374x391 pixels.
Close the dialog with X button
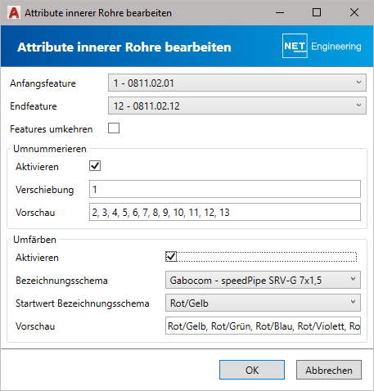click(354, 12)
